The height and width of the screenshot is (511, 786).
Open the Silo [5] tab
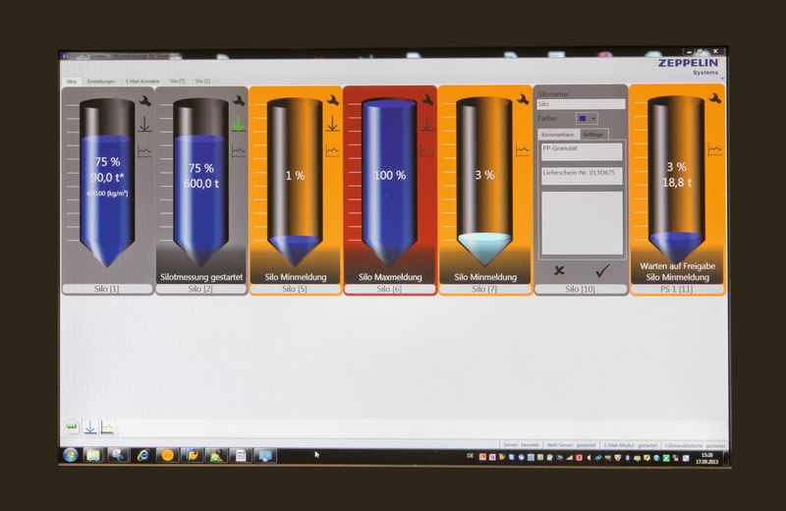click(202, 82)
